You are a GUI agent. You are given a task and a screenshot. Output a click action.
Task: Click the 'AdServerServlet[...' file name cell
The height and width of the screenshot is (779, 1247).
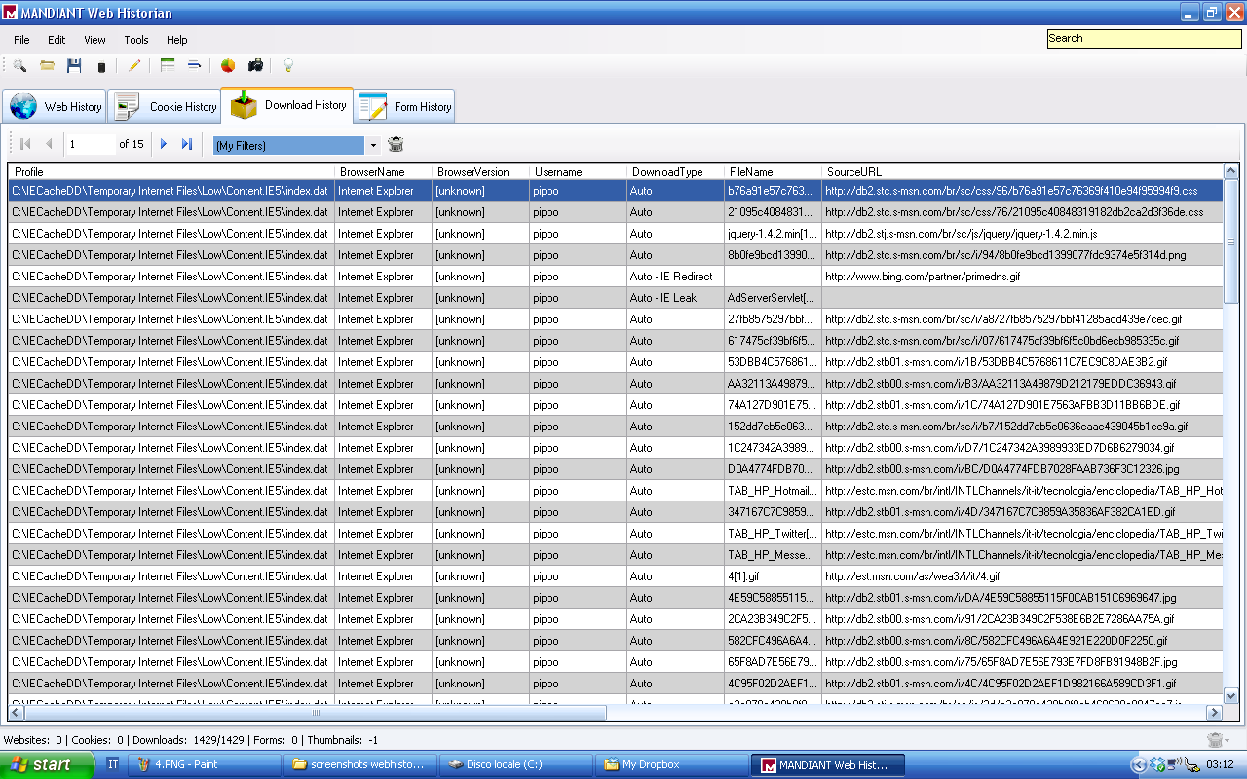(773, 298)
